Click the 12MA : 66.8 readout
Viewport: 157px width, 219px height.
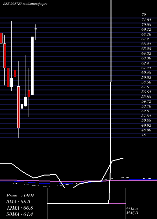20,208
